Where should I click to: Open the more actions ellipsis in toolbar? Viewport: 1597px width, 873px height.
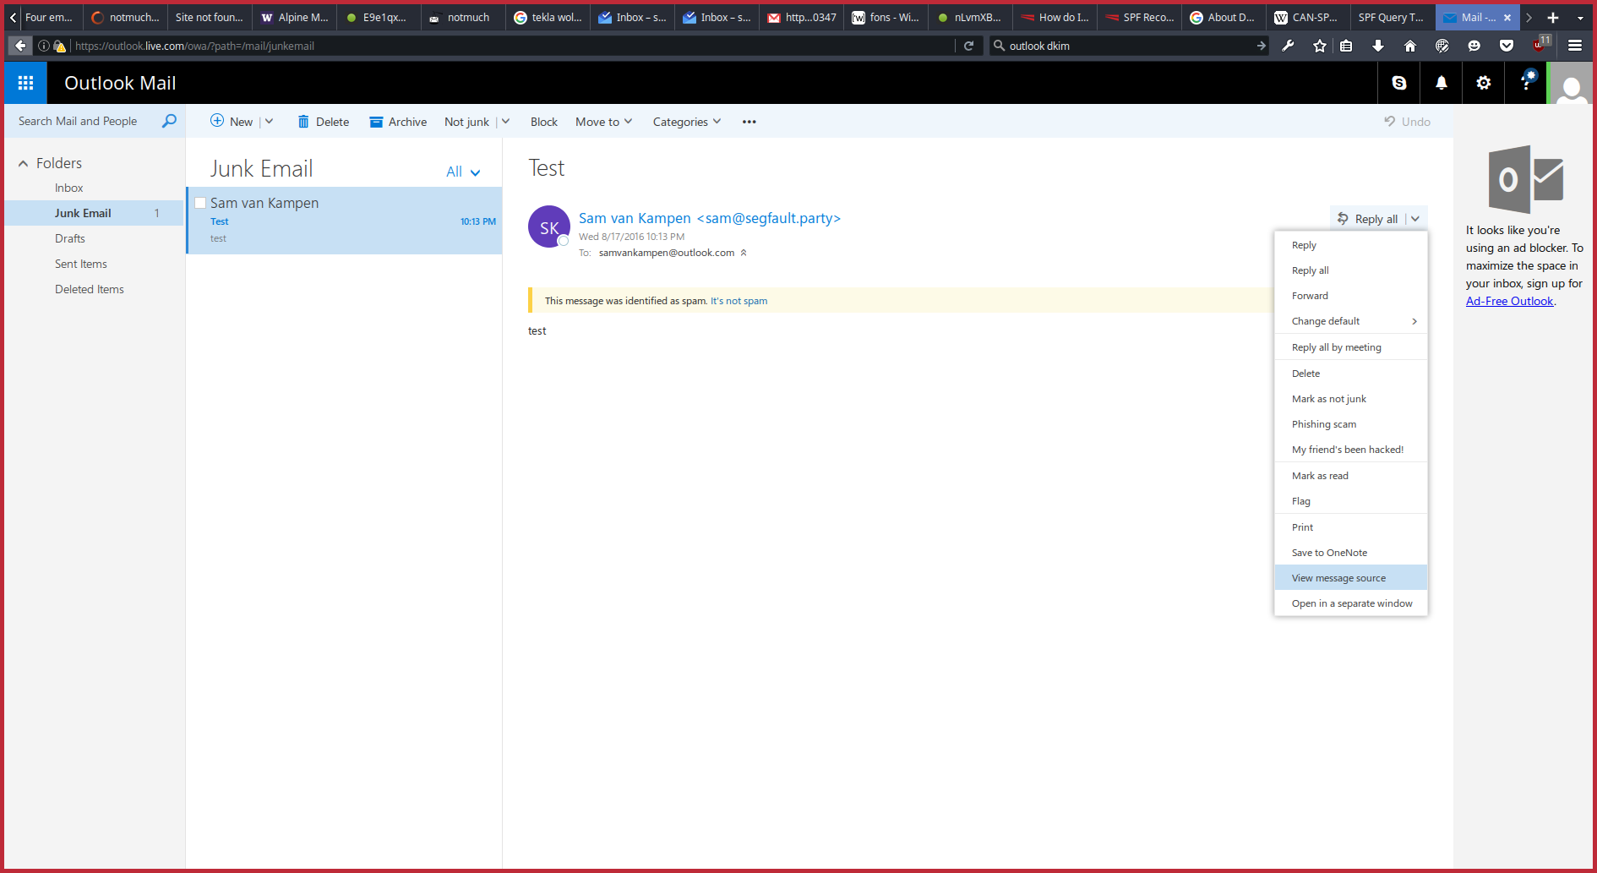point(749,122)
